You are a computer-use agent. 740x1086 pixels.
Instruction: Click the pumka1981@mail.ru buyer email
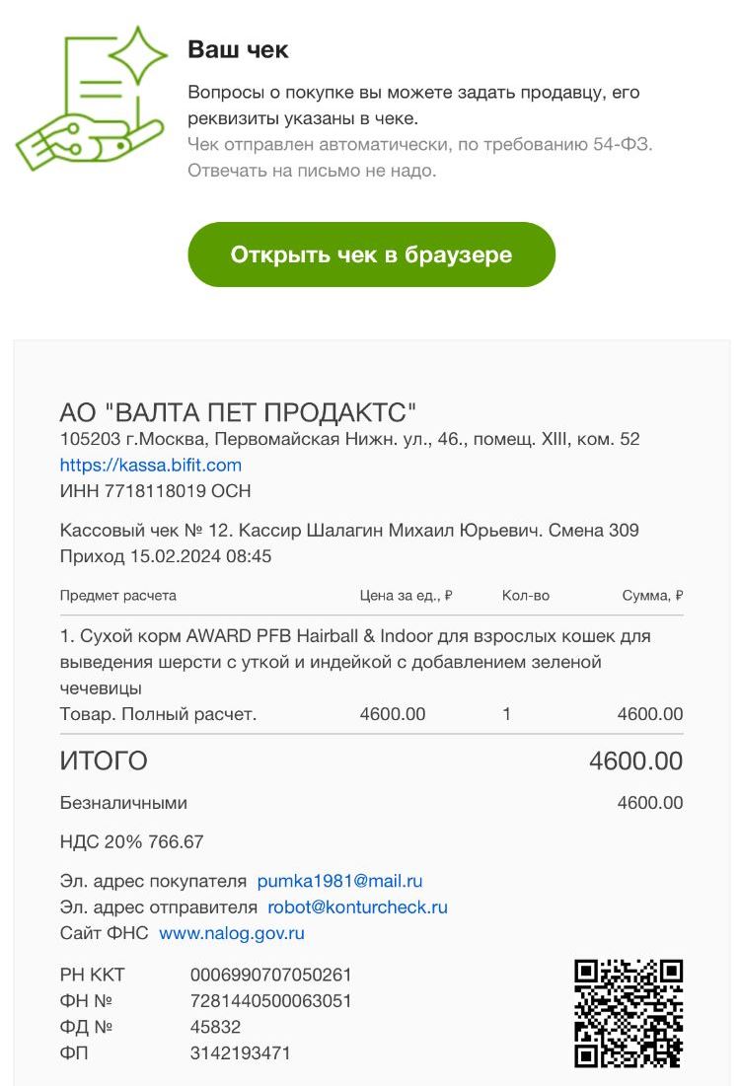coord(339,881)
